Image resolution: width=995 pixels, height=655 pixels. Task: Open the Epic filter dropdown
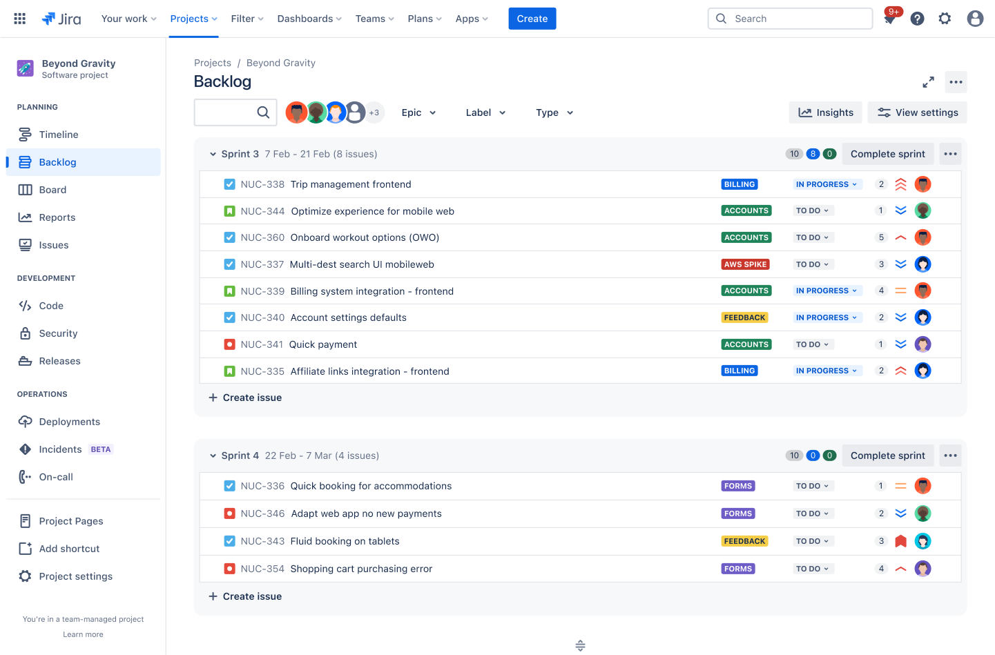(418, 112)
